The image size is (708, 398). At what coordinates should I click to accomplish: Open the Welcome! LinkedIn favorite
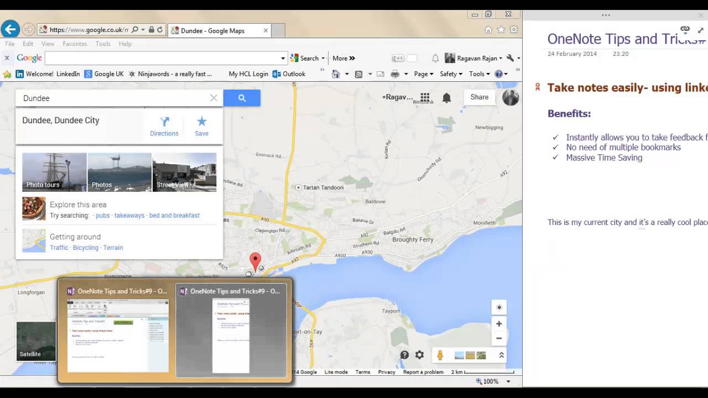coord(48,74)
